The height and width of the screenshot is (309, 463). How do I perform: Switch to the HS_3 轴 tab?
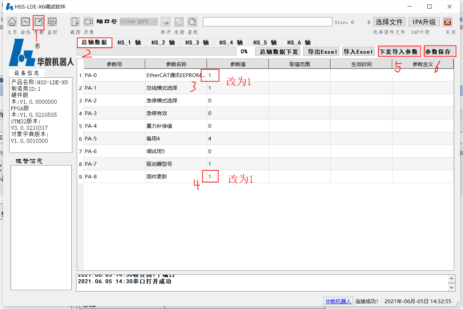coord(197,42)
